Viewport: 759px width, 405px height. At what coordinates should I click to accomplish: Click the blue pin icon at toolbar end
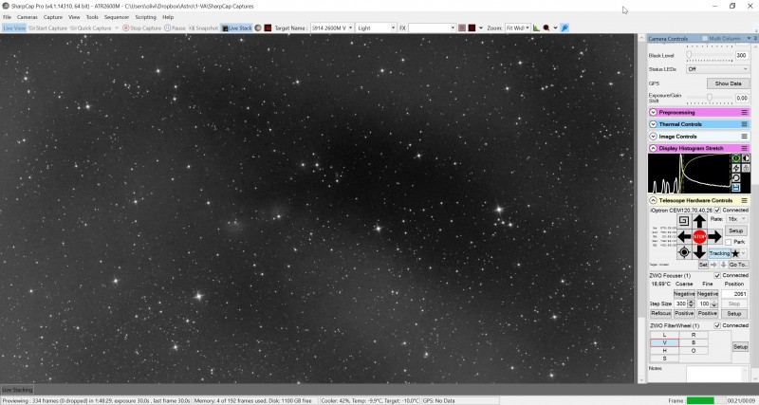point(565,28)
